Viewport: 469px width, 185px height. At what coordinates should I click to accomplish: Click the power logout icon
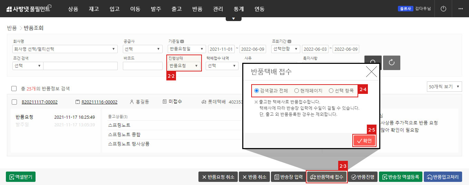point(443,9)
